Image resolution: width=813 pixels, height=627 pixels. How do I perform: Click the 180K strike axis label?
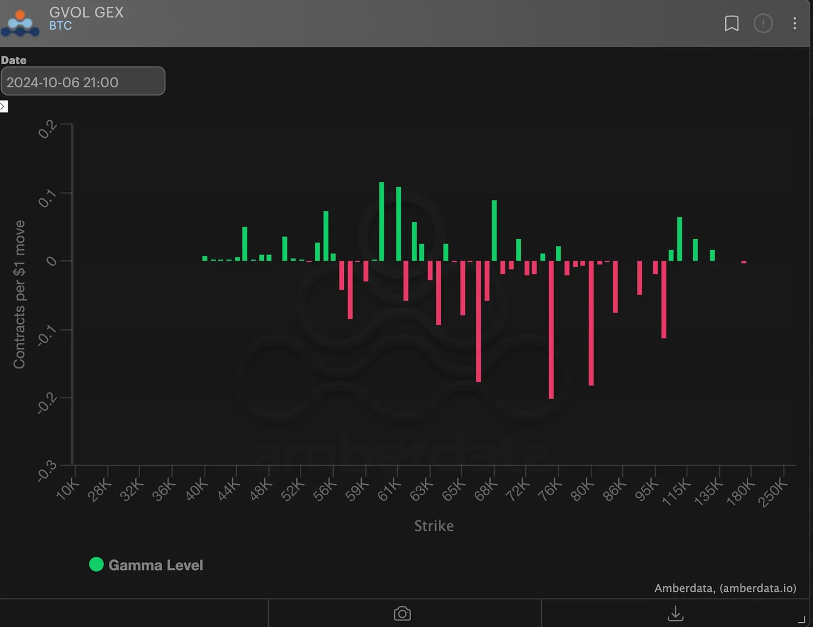coord(740,492)
